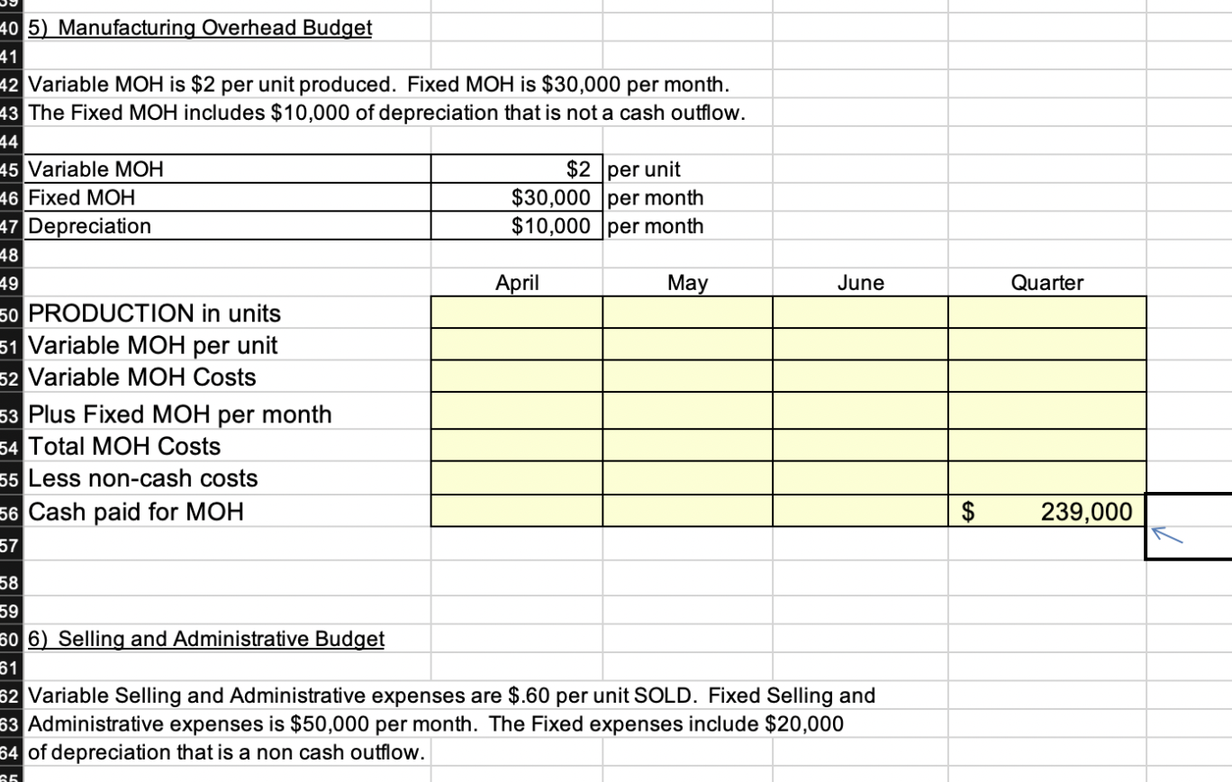Click the June column heading cell
Screen dimensions: 1232x782
coord(859,282)
